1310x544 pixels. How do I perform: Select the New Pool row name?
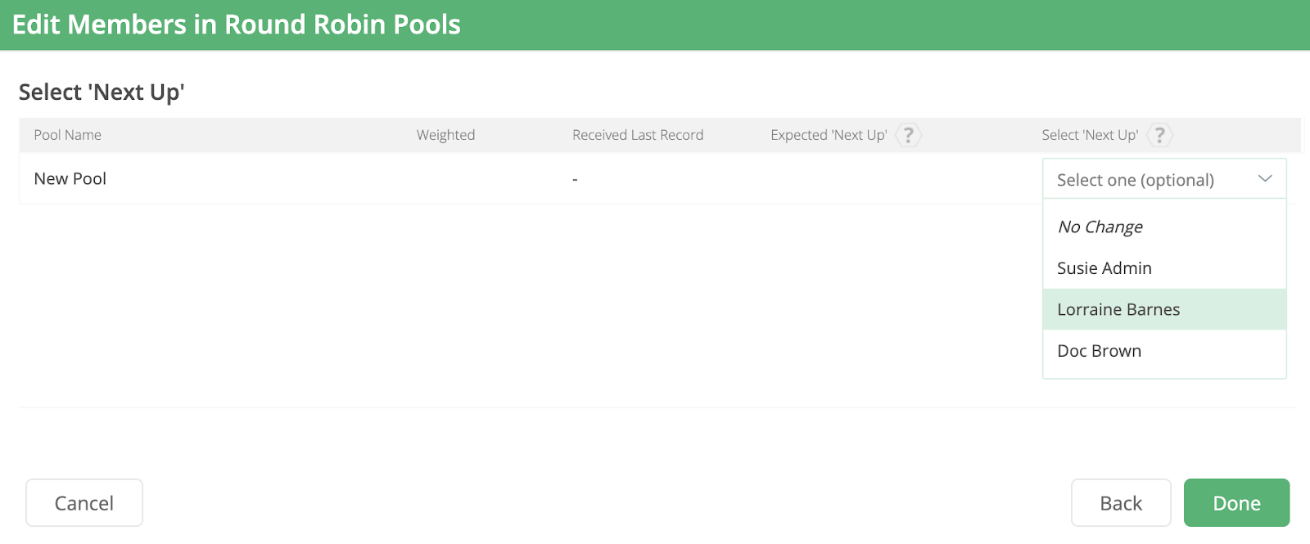70,179
